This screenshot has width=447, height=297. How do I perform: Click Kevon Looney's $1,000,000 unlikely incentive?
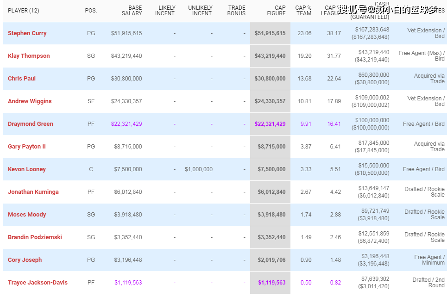point(199,169)
